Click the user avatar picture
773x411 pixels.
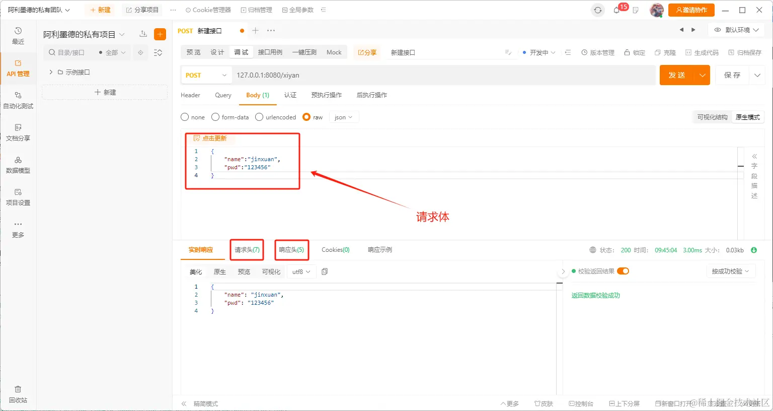point(656,10)
